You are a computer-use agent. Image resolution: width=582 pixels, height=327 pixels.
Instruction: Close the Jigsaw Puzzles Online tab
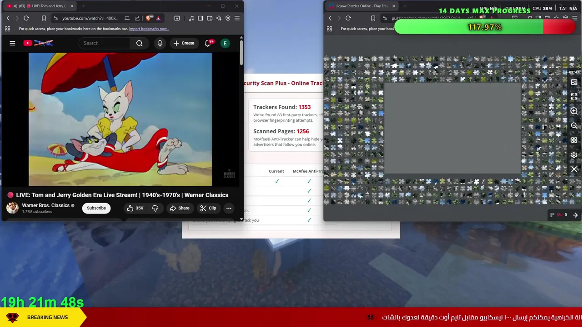[x=394, y=6]
